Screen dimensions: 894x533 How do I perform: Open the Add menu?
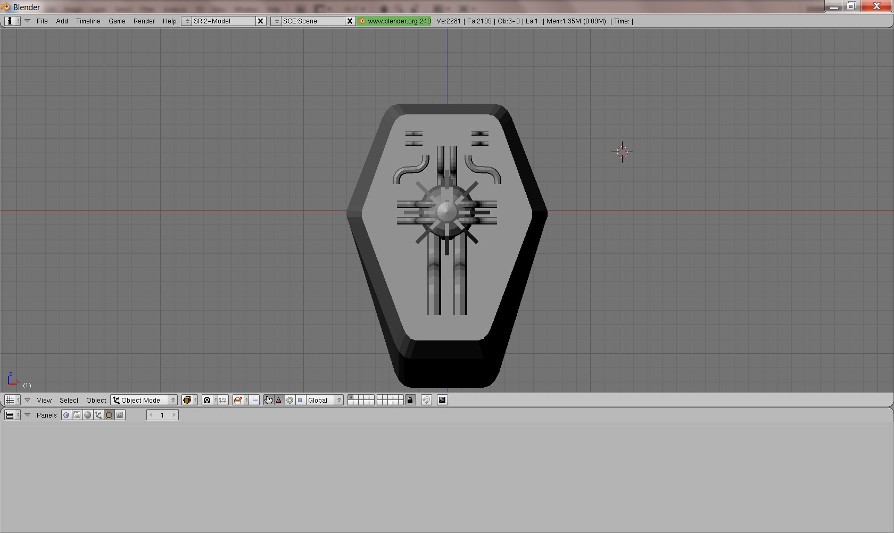coord(62,21)
